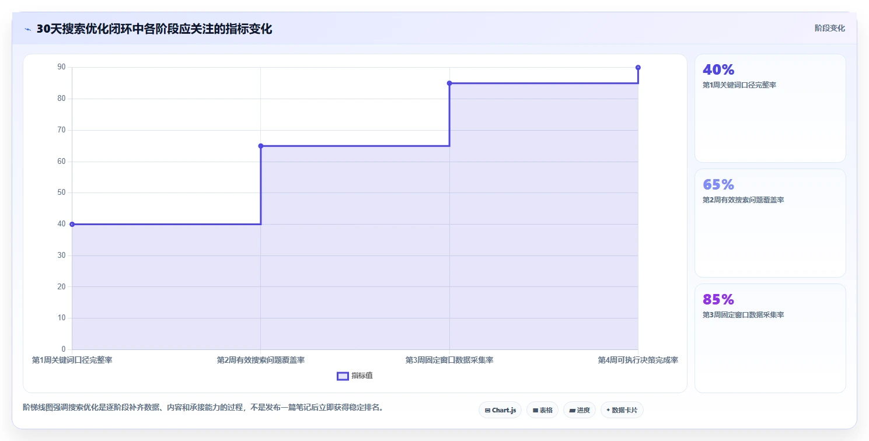This screenshot has height=441, width=869.
Task: Click y-axis tick label 90
Action: pos(61,68)
